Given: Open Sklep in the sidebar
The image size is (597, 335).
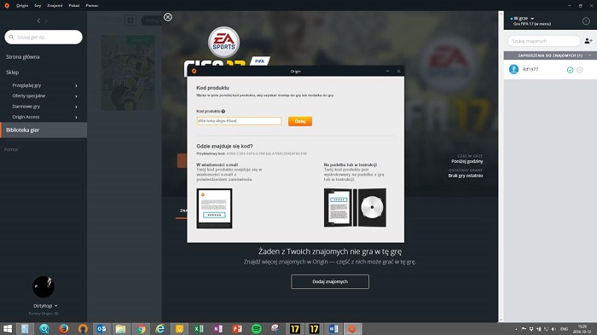Looking at the screenshot, I should (12, 72).
